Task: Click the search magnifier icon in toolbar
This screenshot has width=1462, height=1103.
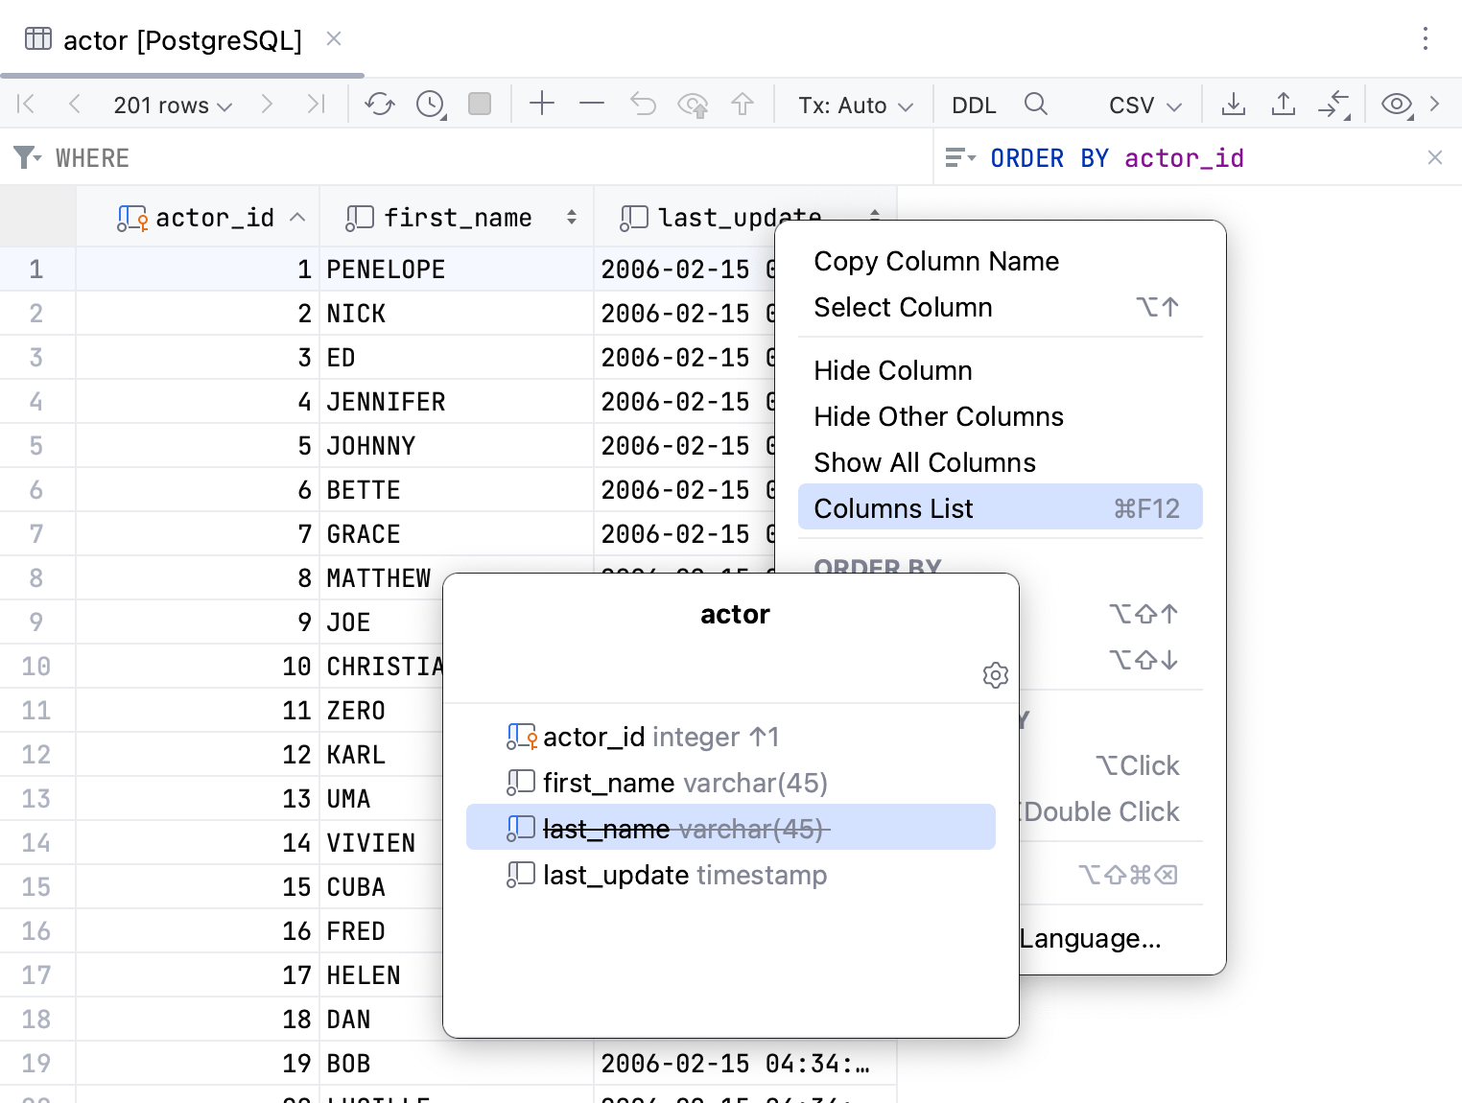Action: [1036, 104]
